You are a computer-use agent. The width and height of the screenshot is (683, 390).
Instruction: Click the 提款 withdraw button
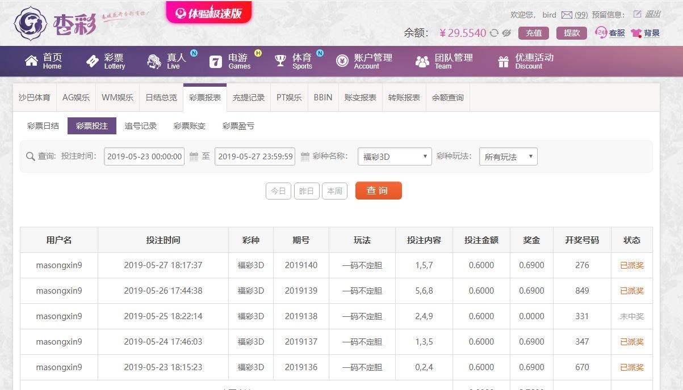572,33
